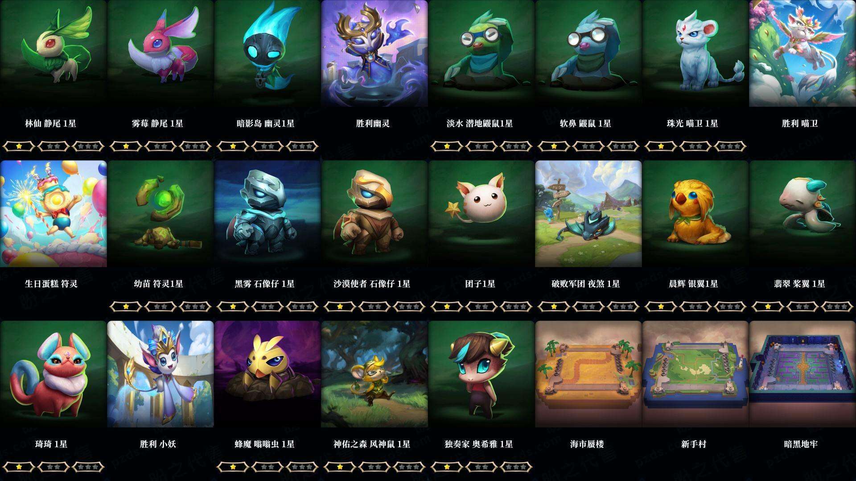Select the 蜂魔 嗡嗡虫 portrait
Viewport: 856px width, 481px height.
coord(267,374)
